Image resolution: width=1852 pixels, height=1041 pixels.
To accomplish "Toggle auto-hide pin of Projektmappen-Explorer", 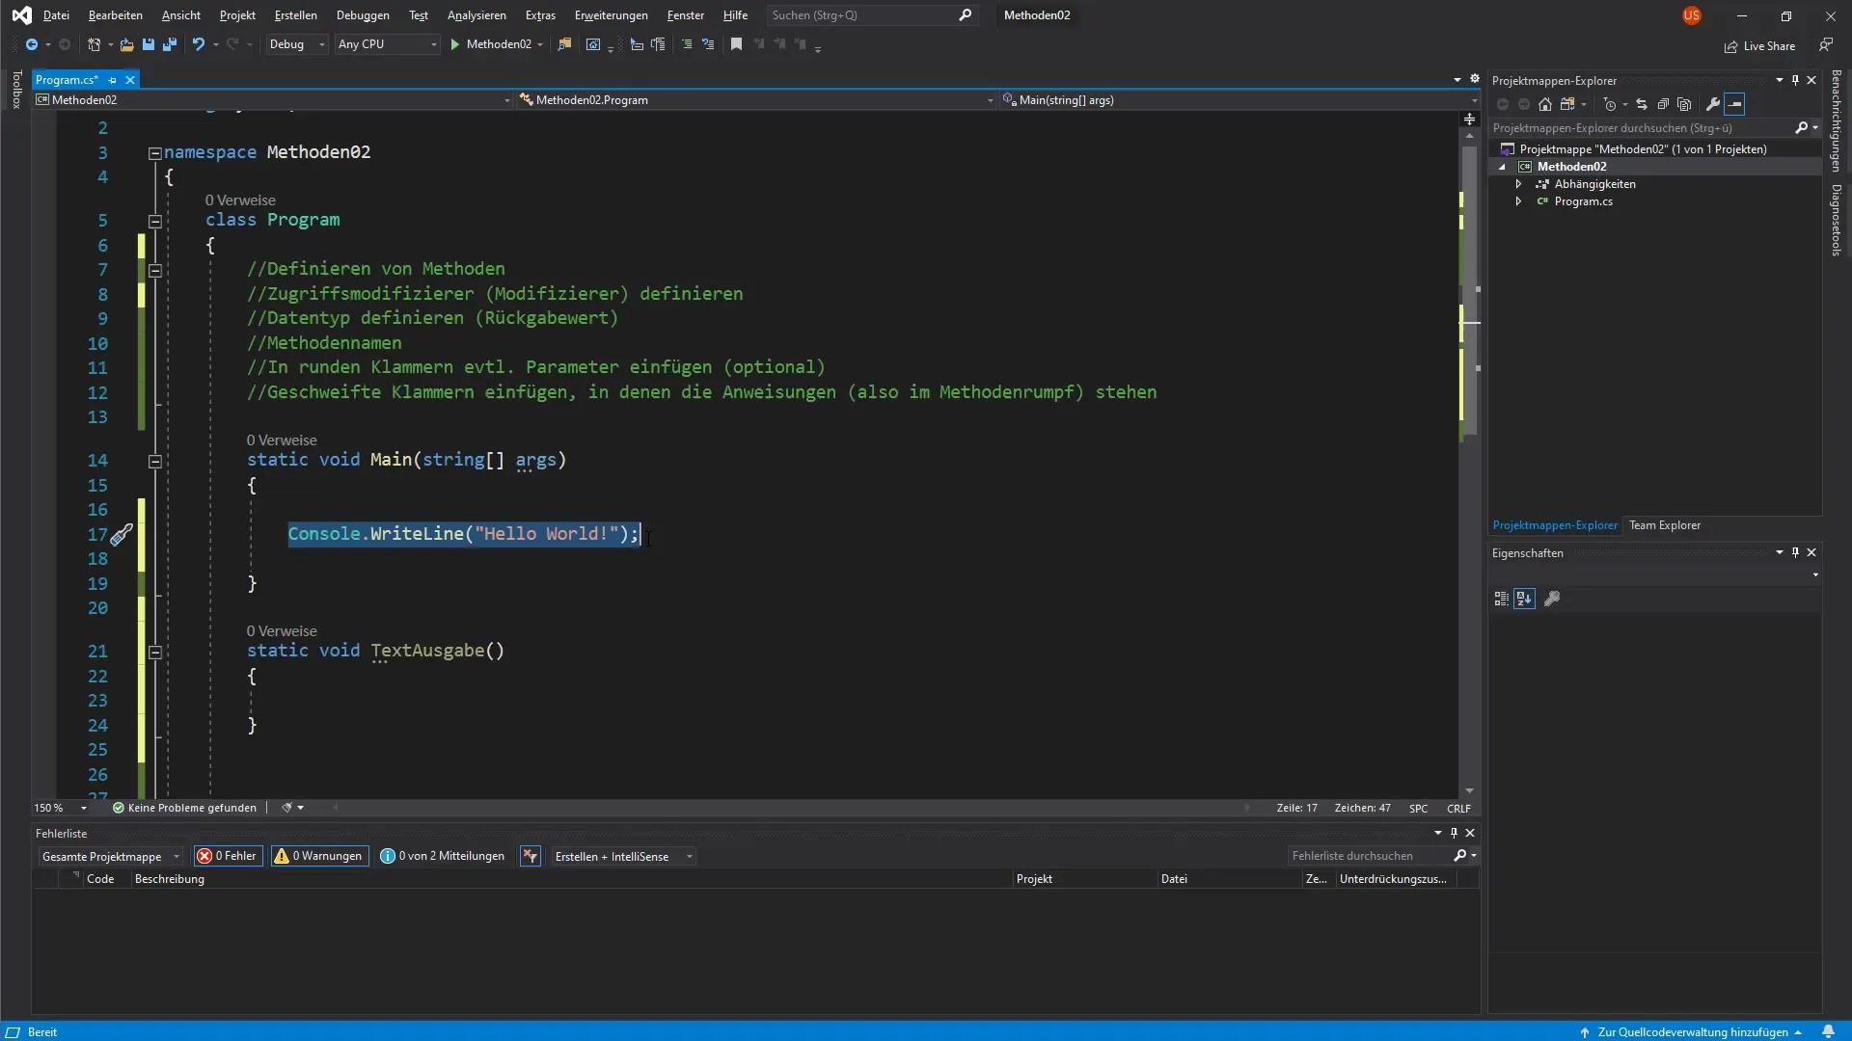I will (1795, 80).
